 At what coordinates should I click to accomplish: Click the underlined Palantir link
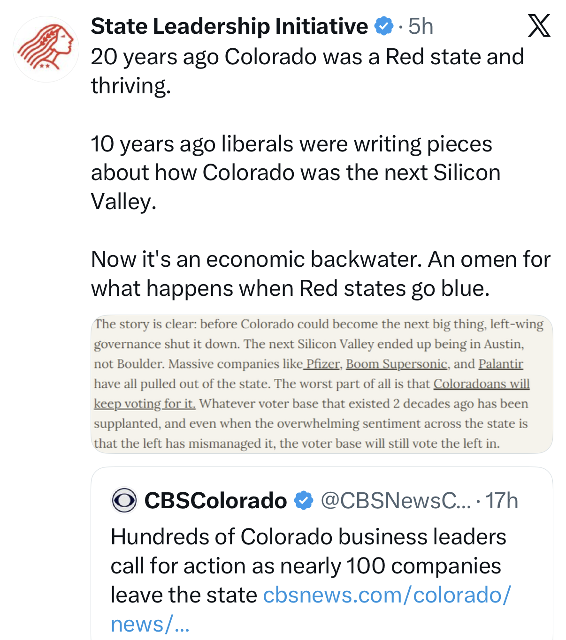coord(500,364)
